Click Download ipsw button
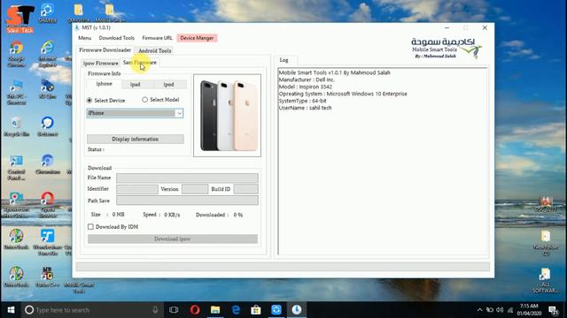This screenshot has height=318, width=567. coord(173,238)
